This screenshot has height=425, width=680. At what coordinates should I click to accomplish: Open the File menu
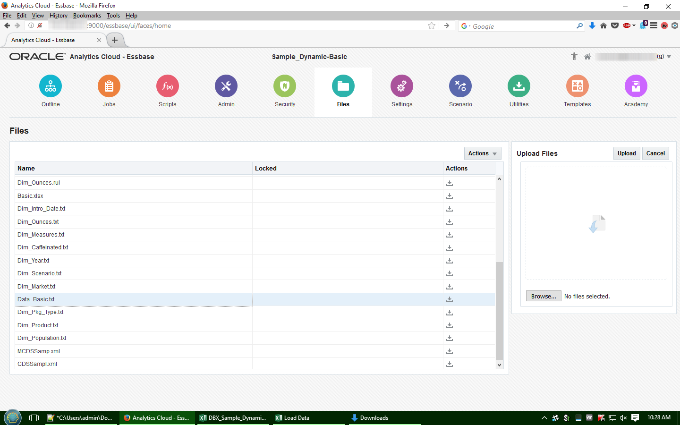pyautogui.click(x=7, y=16)
